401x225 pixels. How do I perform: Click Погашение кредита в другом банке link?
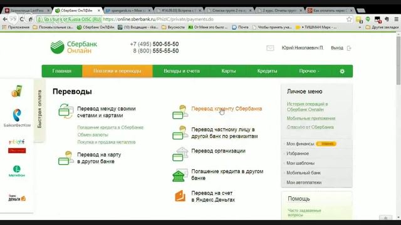pyautogui.click(x=227, y=175)
